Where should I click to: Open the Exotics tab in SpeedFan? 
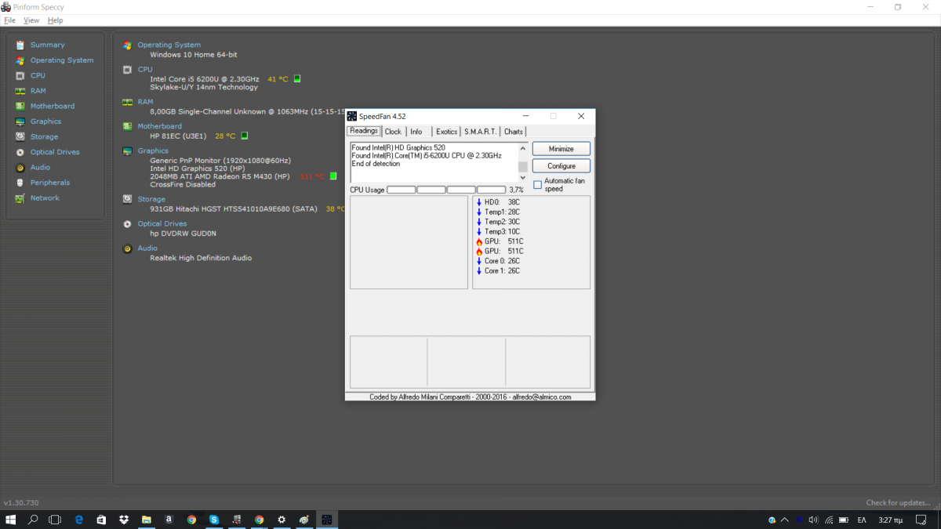click(446, 132)
